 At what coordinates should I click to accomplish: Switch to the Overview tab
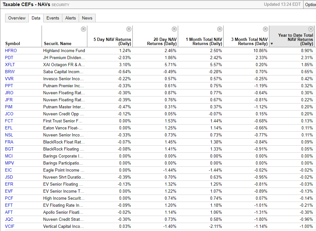(x=17, y=18)
